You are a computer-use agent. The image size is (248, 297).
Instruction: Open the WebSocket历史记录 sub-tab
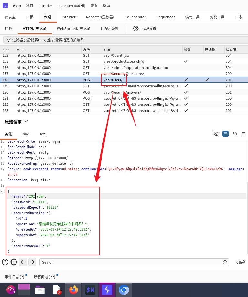tap(73, 28)
